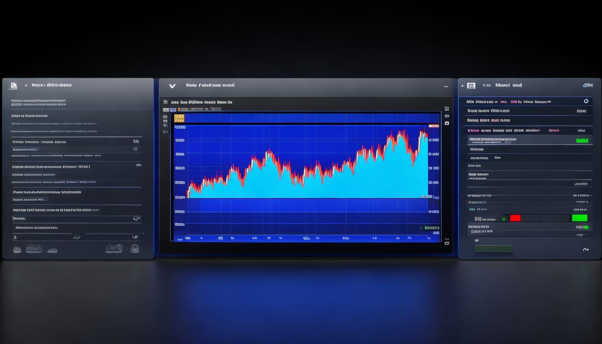Viewport: 602px width, 344px height.
Task: Click the bottom-left icon in the left panel footer
Action: pos(17,249)
